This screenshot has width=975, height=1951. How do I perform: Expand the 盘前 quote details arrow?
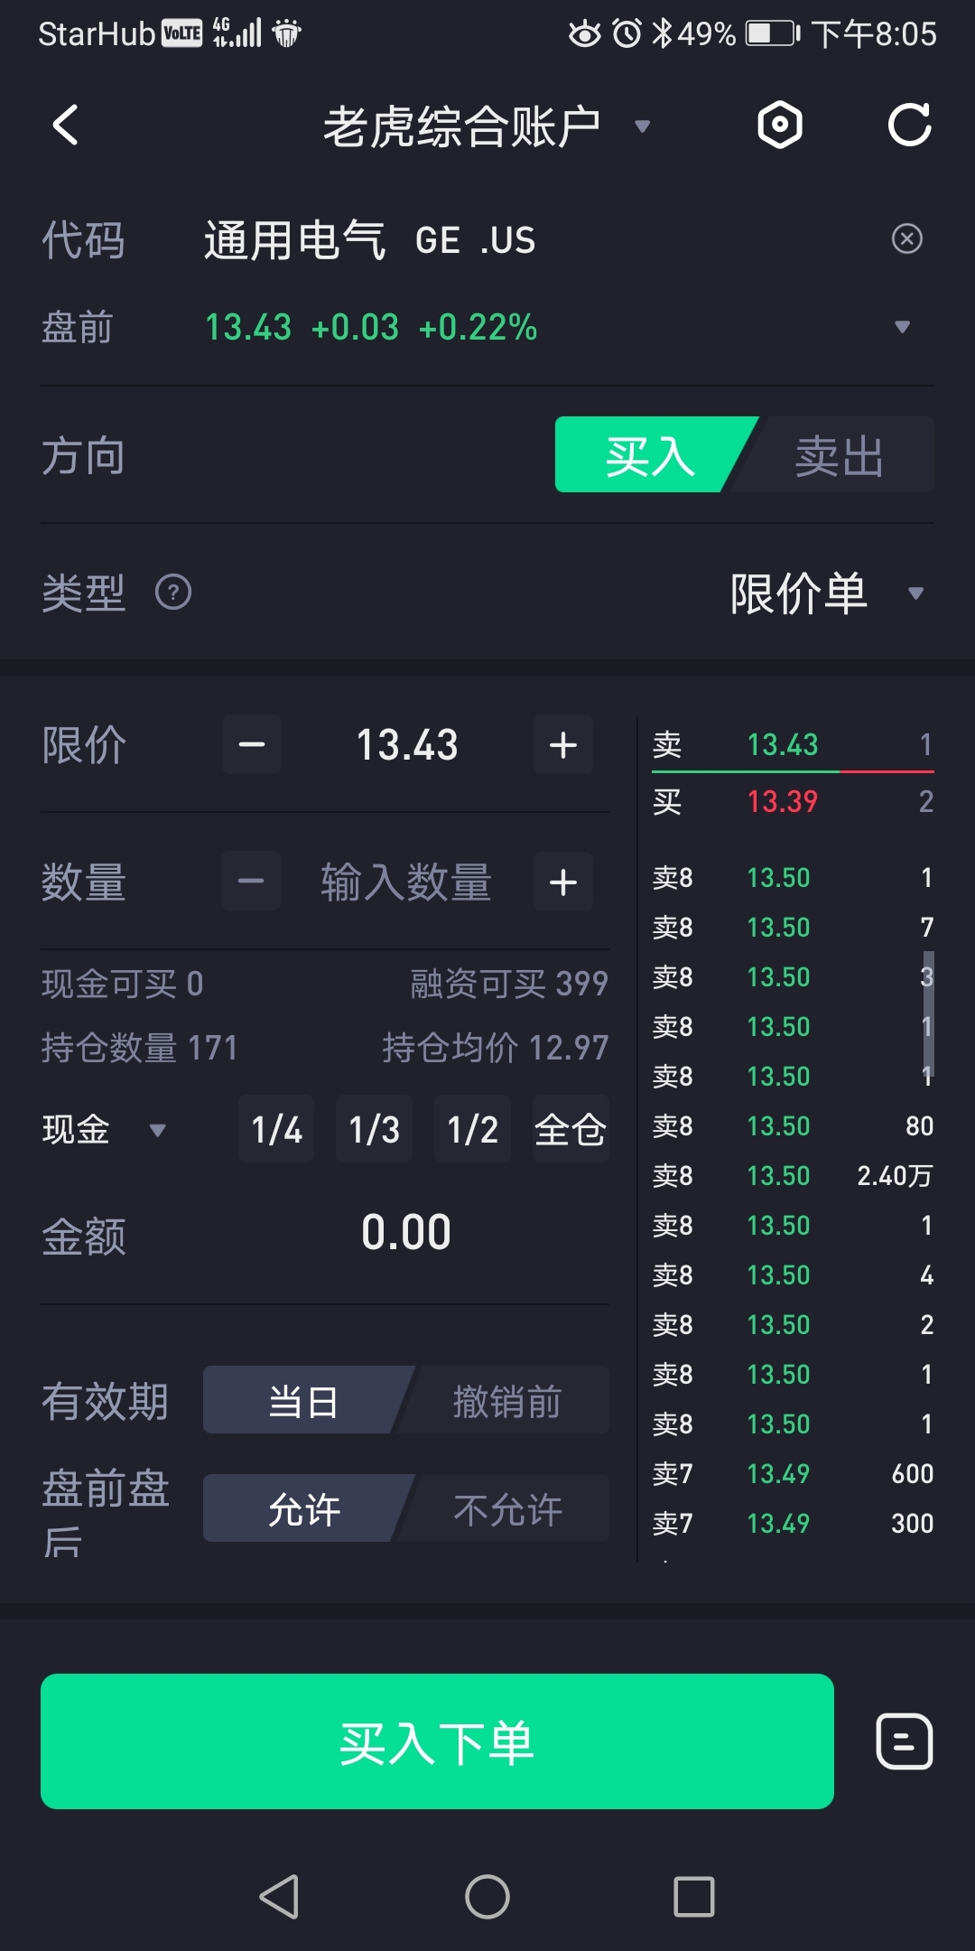coord(902,327)
